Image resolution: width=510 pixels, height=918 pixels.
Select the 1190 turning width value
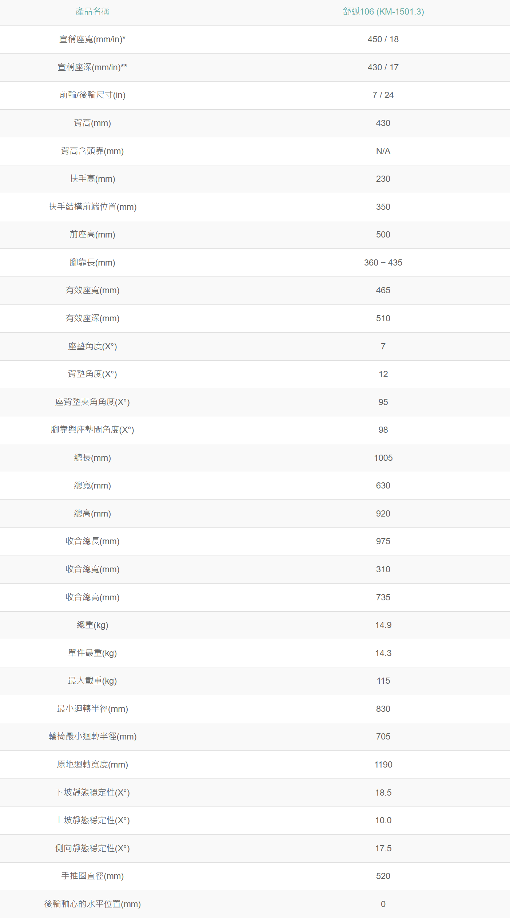(383, 765)
